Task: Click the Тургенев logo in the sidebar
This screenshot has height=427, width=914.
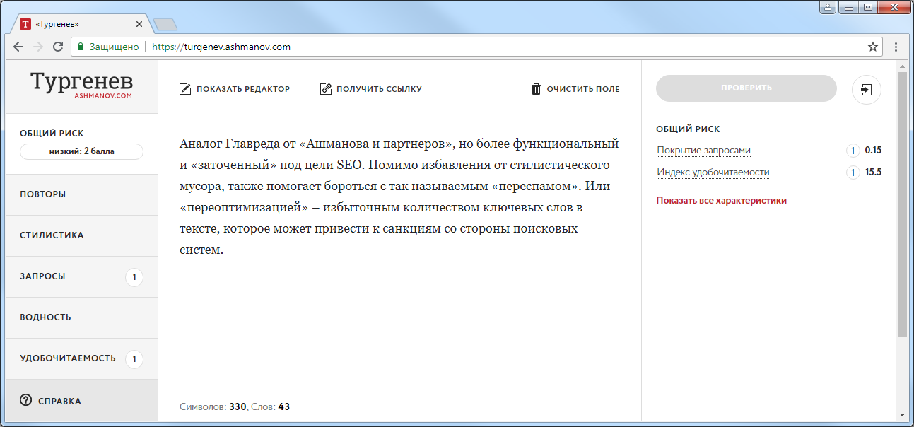Action: pyautogui.click(x=81, y=85)
